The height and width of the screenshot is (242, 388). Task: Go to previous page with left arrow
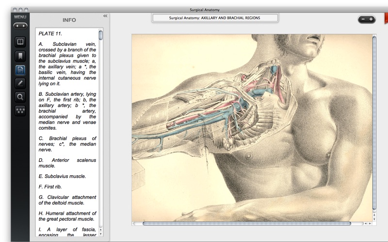tap(16, 26)
